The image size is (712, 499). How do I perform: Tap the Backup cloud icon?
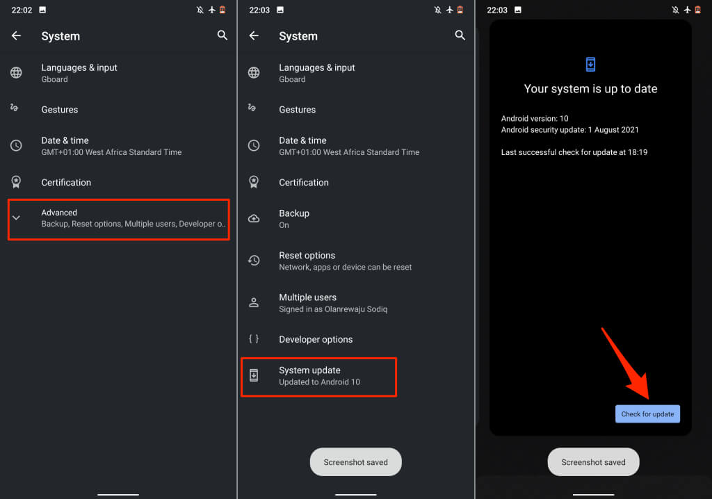pyautogui.click(x=254, y=218)
